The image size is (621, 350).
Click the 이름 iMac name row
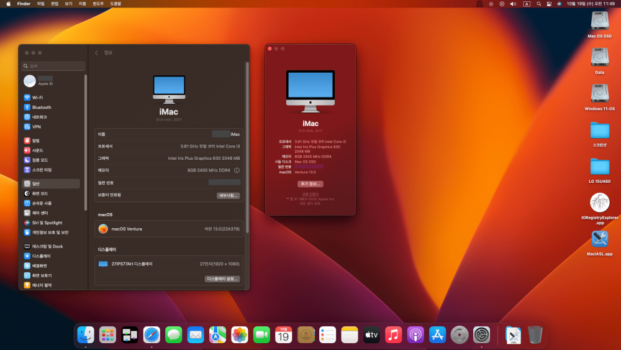(169, 134)
